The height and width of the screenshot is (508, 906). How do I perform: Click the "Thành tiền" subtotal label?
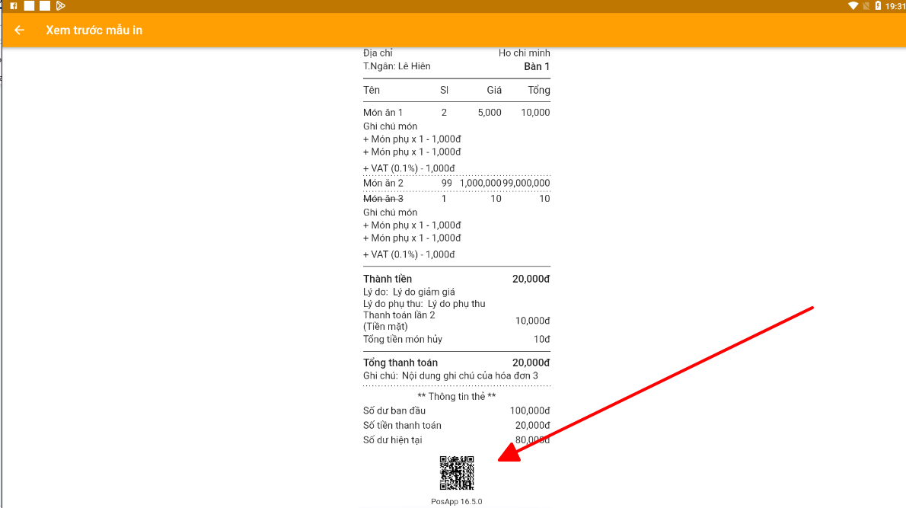(388, 280)
